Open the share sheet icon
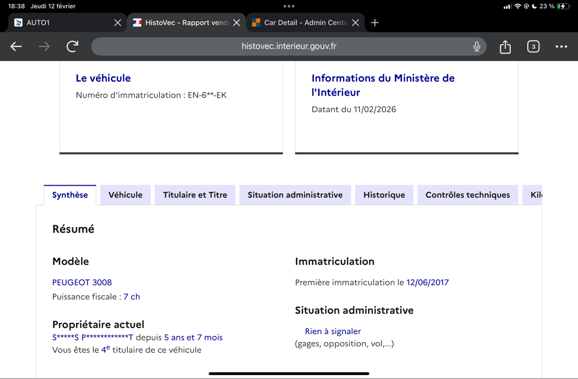 pyautogui.click(x=504, y=47)
